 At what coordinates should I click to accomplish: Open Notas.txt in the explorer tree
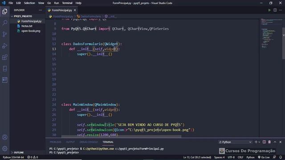pos(27,26)
